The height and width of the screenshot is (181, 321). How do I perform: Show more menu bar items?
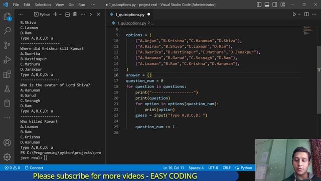click(93, 5)
